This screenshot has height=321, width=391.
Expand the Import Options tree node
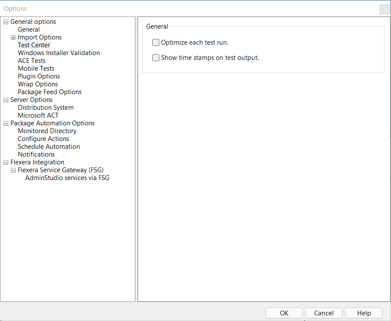click(x=13, y=37)
